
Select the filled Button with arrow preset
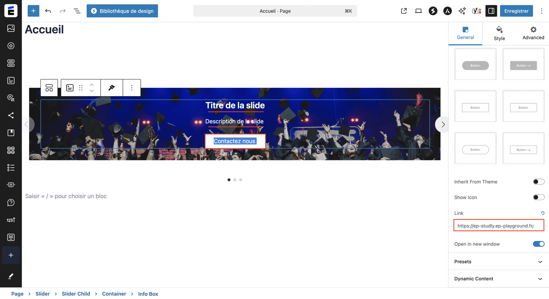[523, 64]
